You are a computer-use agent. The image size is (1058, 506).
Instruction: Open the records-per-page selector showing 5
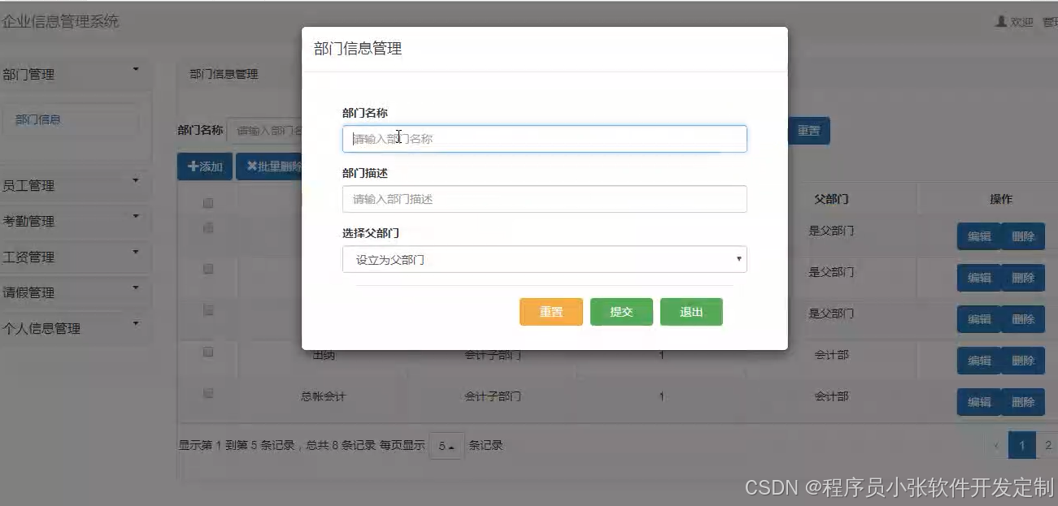point(446,445)
